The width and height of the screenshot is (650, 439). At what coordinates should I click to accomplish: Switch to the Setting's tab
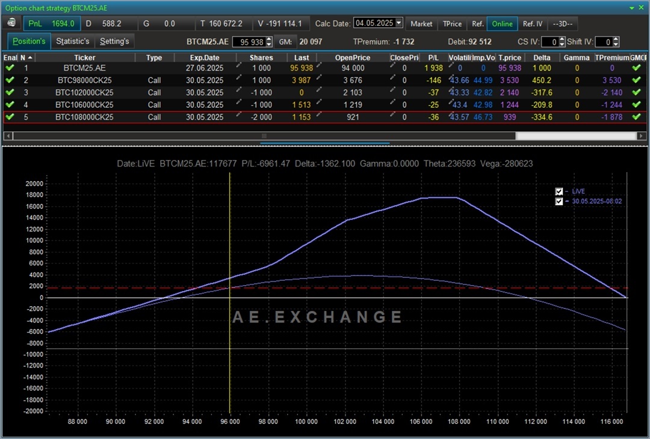click(x=114, y=41)
